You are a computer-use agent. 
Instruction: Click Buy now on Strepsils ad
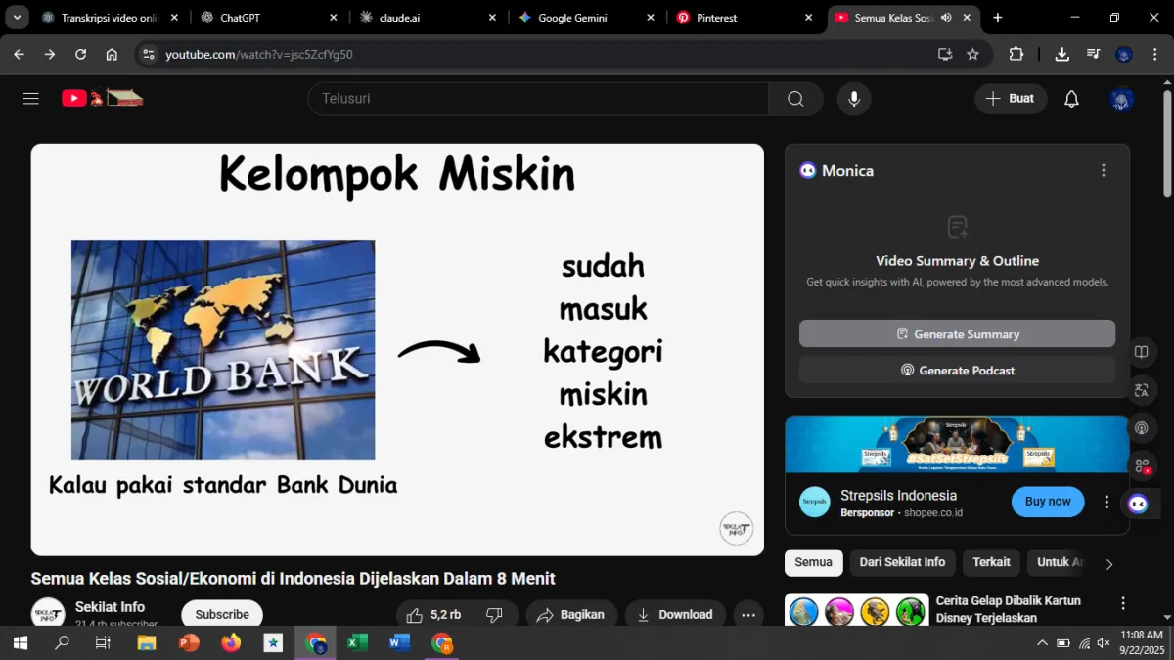point(1048,502)
